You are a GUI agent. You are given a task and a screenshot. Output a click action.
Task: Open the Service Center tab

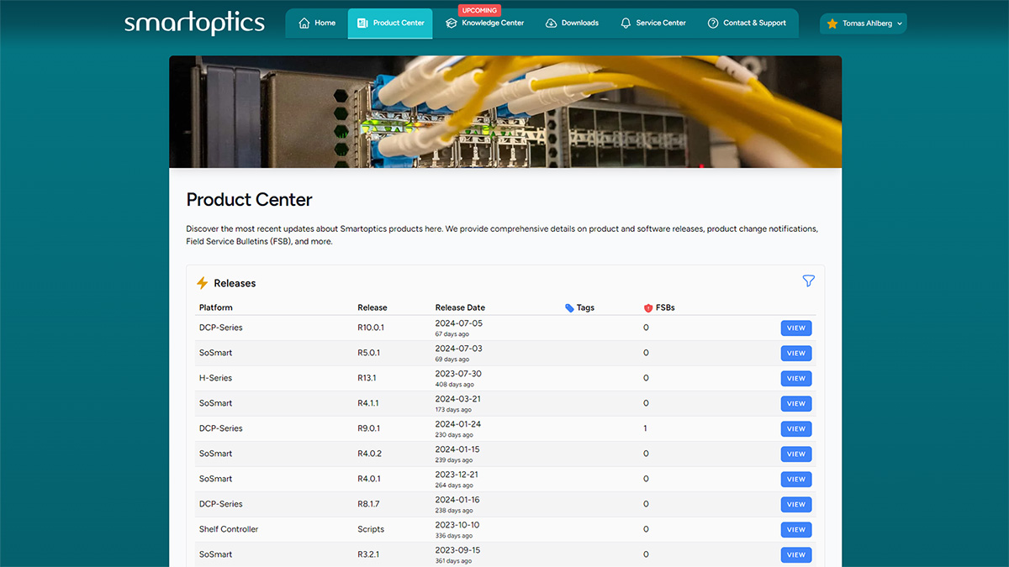(653, 23)
